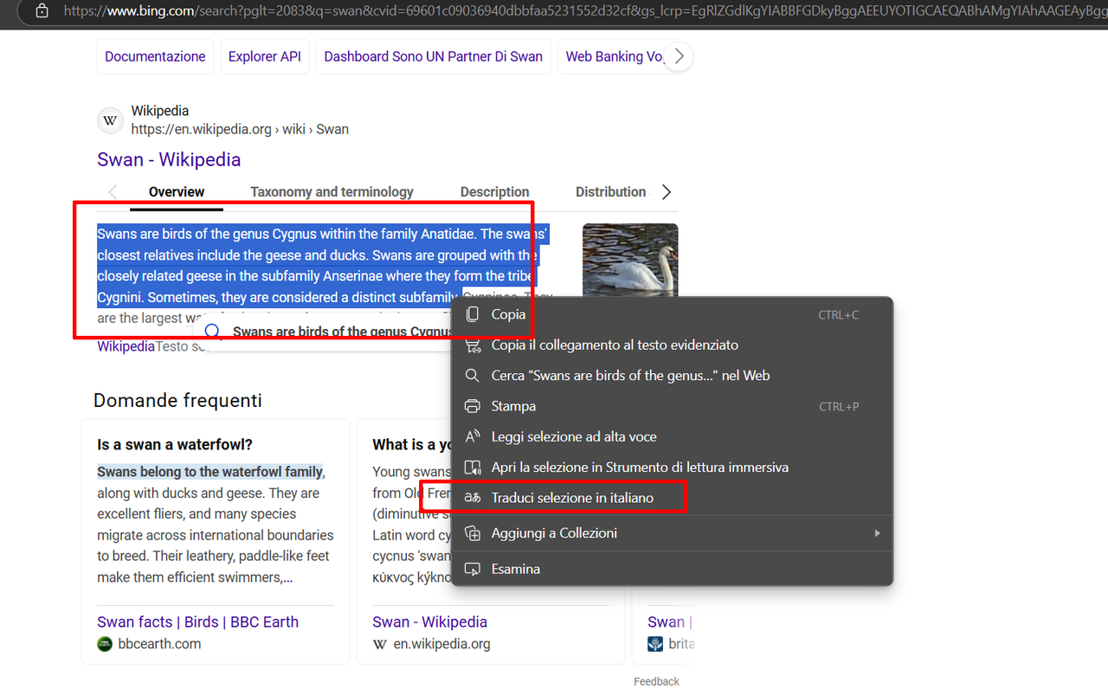Click the Web Banking chip
The height and width of the screenshot is (690, 1108).
614,56
